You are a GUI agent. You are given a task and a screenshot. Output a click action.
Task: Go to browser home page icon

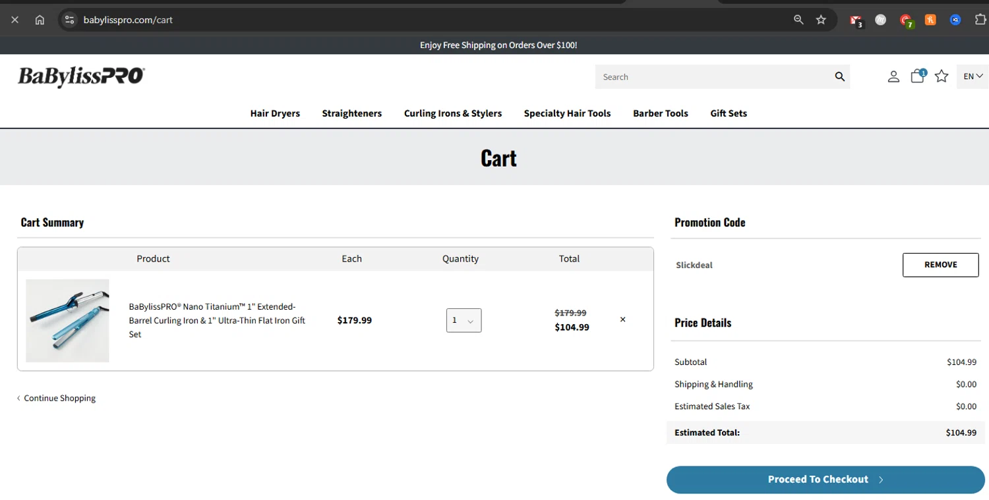click(x=40, y=20)
